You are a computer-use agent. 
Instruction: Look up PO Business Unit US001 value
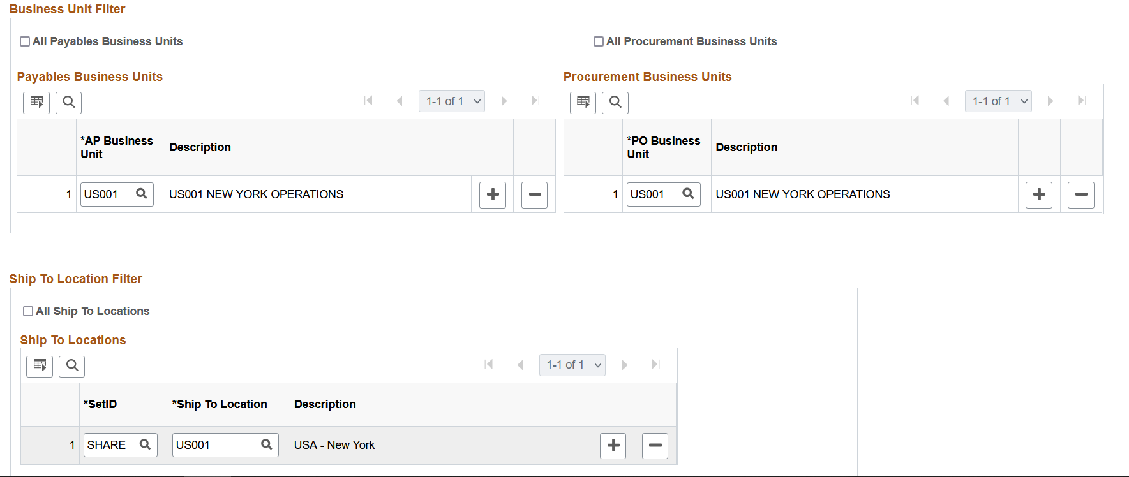688,194
